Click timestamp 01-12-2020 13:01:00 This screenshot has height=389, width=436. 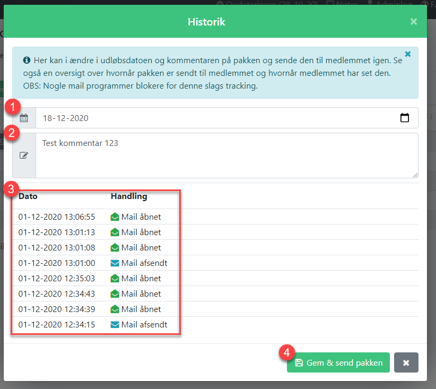click(x=57, y=263)
